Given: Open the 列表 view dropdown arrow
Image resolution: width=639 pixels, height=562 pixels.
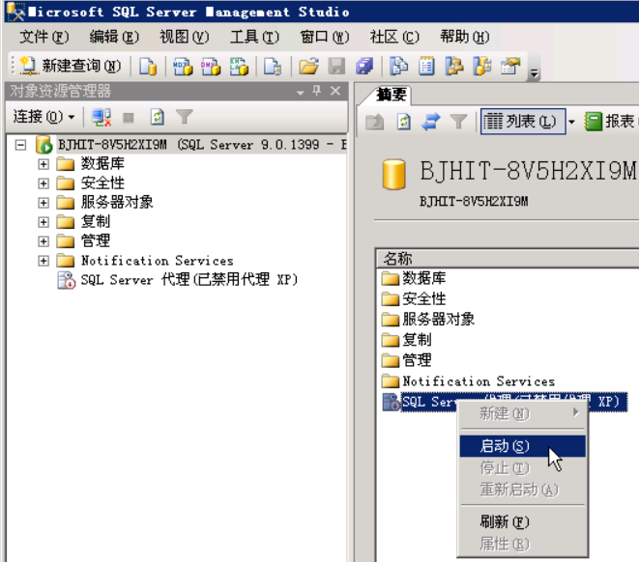Looking at the screenshot, I should point(571,122).
